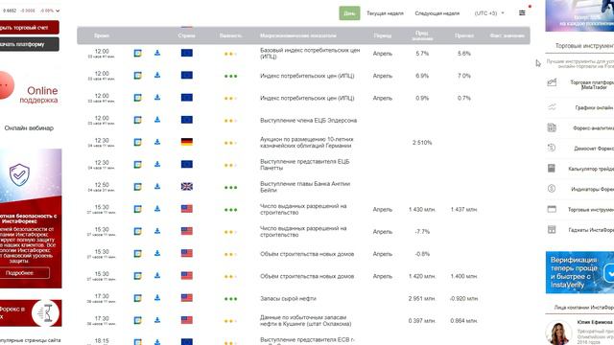
Task: Download data for 0.9% ИПЦ row
Action: 157,98
